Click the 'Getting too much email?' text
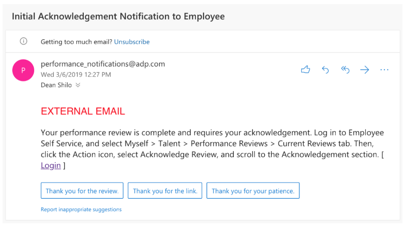Image resolution: width=405 pixels, height=225 pixels. [x=76, y=42]
